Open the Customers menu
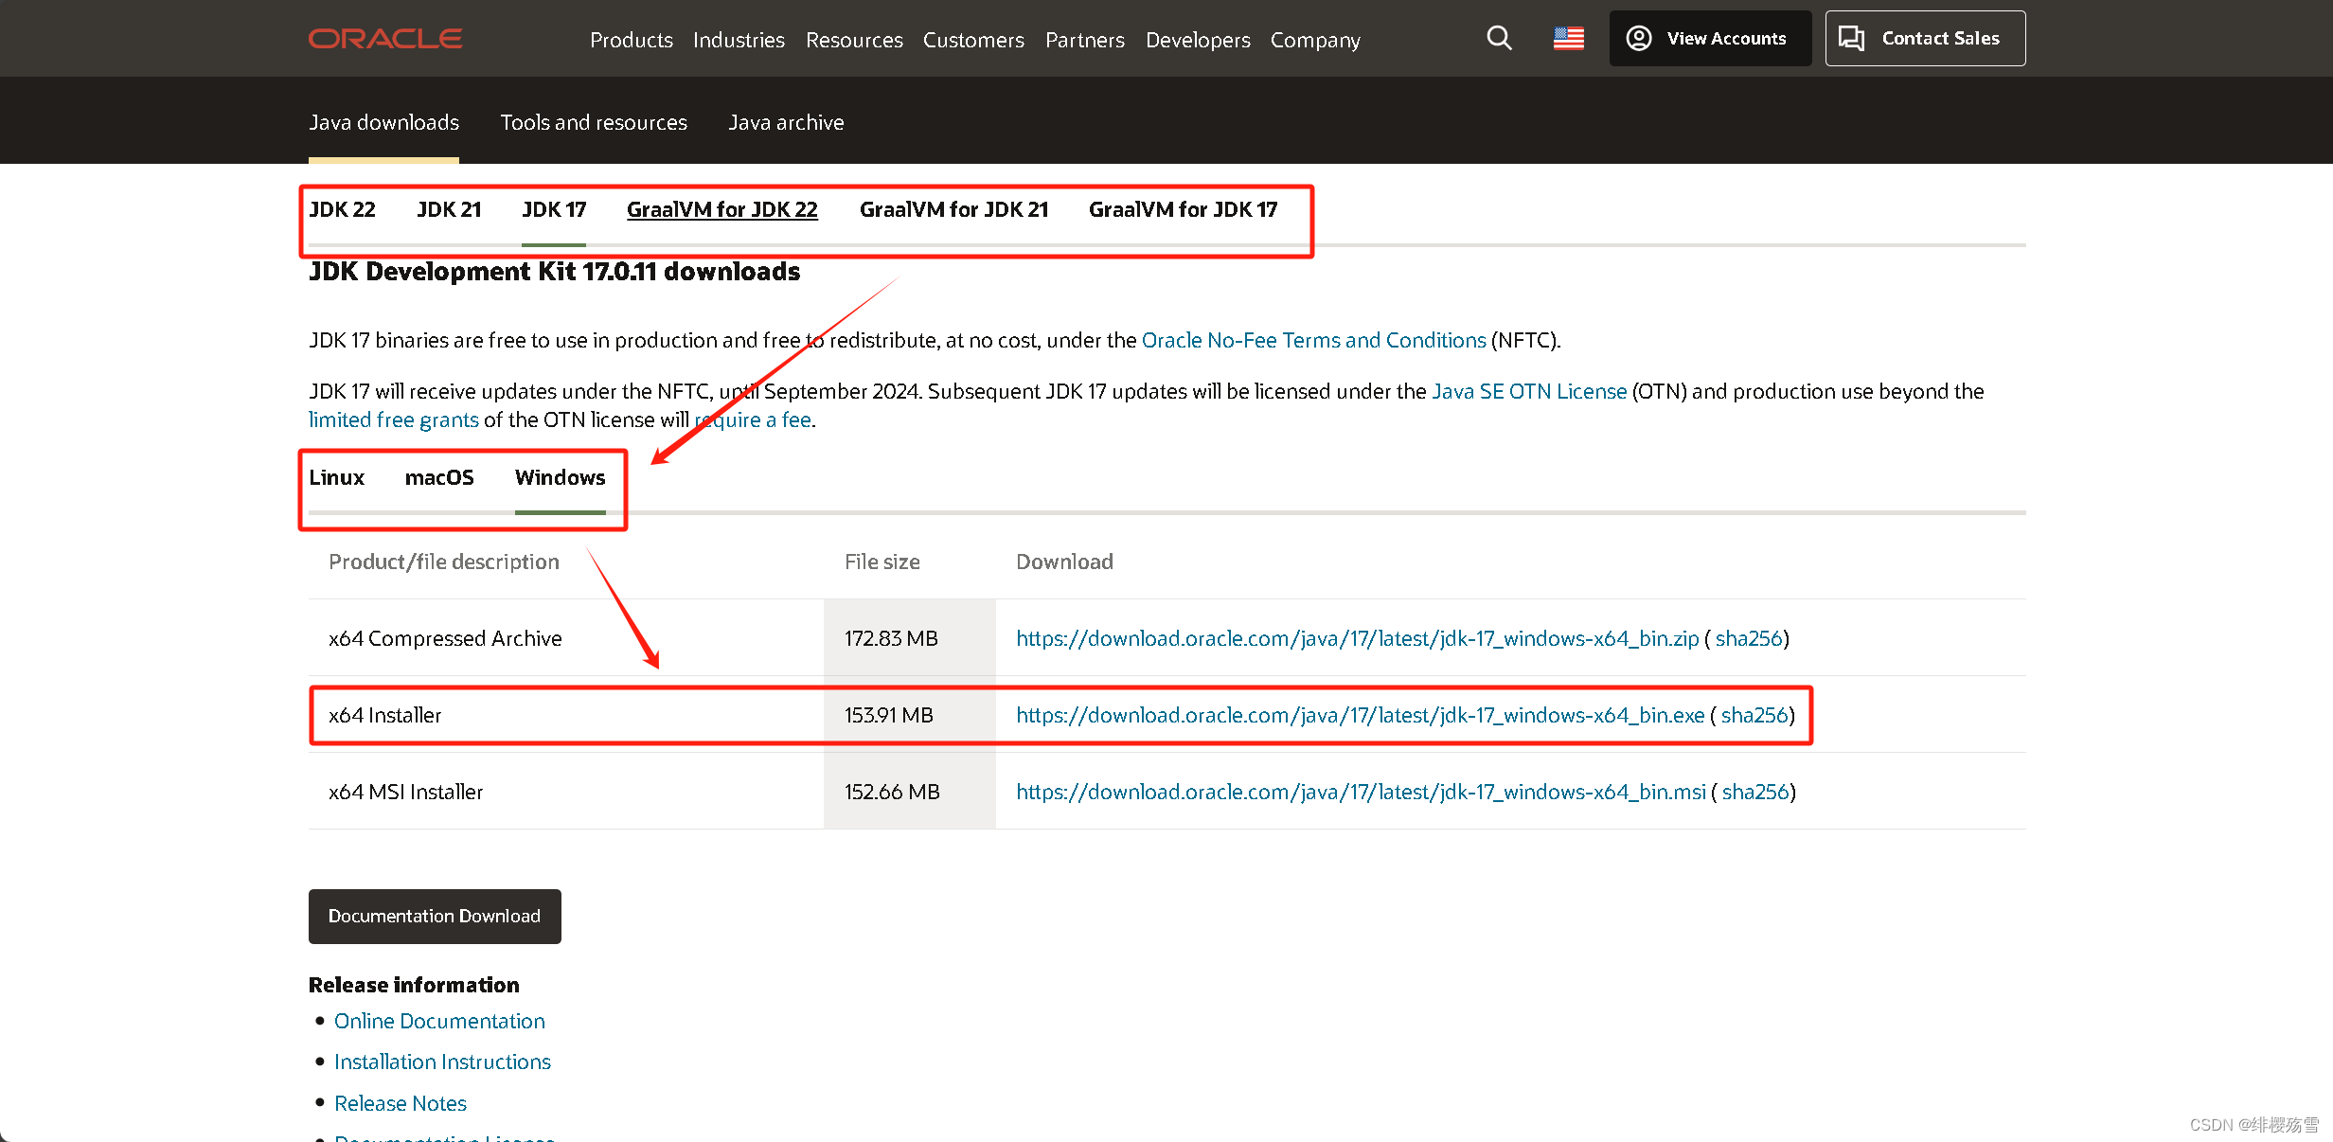 tap(973, 40)
